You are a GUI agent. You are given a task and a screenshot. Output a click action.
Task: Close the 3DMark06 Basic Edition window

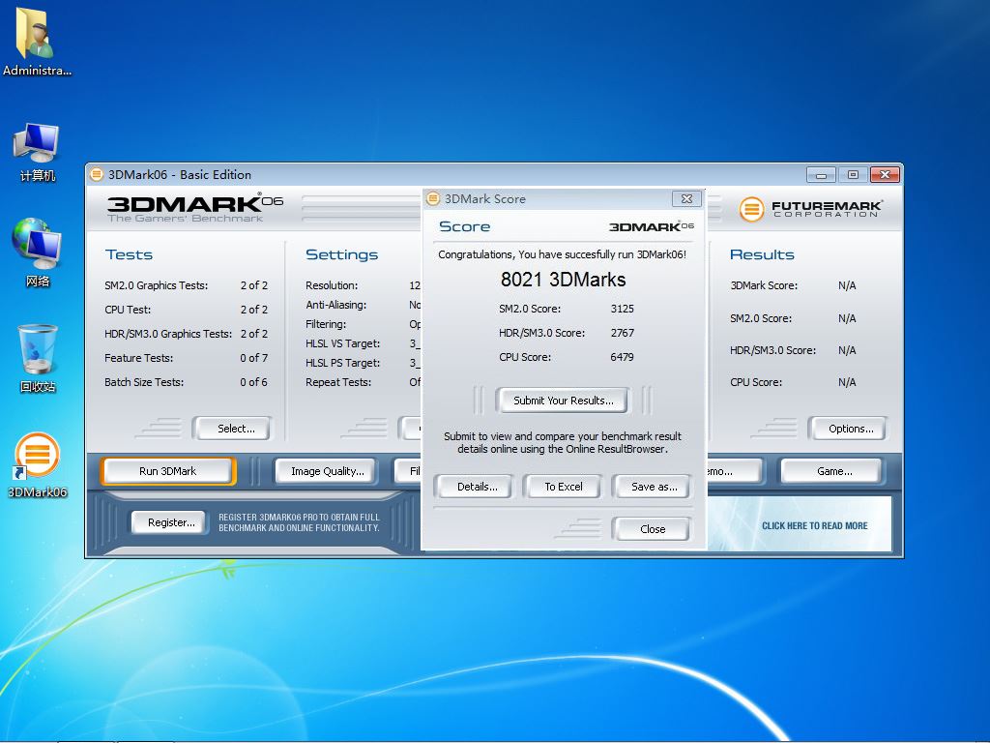coord(885,175)
